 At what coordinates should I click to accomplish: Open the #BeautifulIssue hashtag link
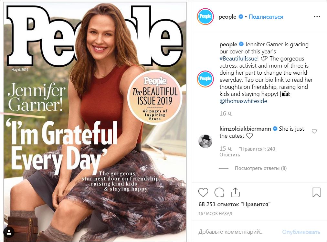[x=239, y=59]
